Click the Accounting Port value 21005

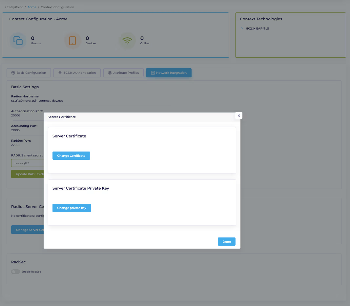pyautogui.click(x=15, y=130)
